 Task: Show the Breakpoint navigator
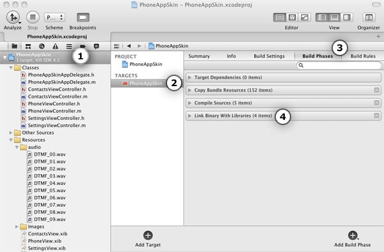click(83, 46)
